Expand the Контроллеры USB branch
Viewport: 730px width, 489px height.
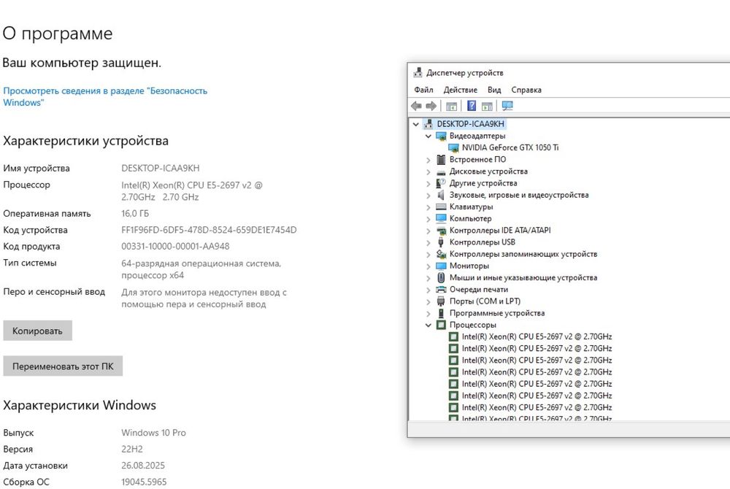(x=429, y=242)
